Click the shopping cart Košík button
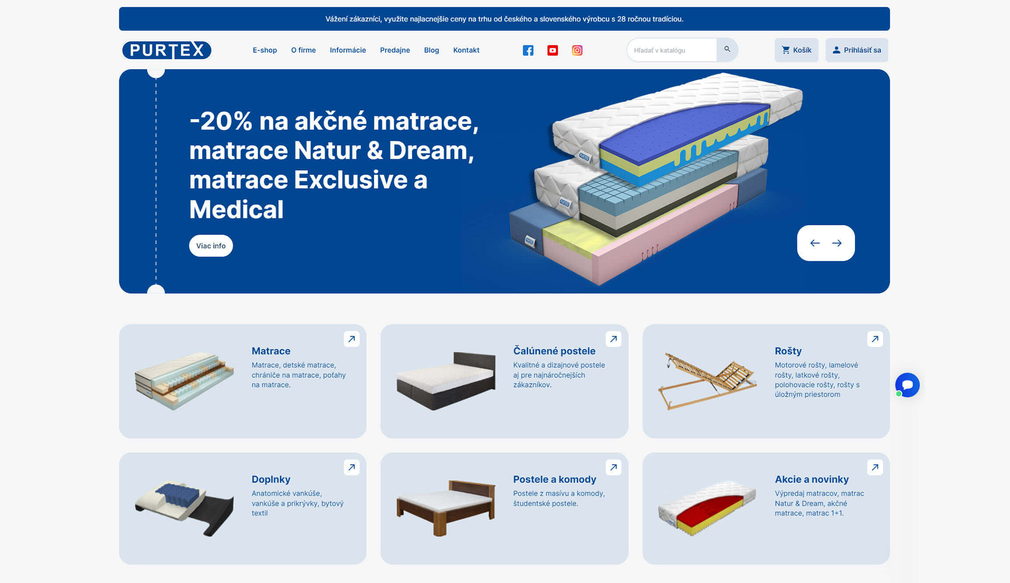 coord(797,50)
